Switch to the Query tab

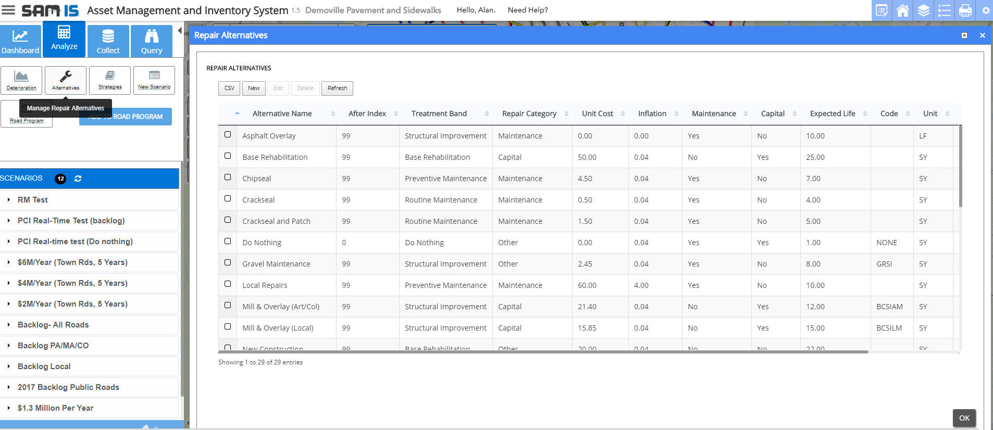152,41
